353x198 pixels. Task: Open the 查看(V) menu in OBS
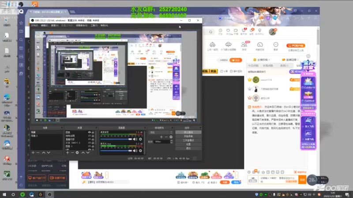(55, 26)
